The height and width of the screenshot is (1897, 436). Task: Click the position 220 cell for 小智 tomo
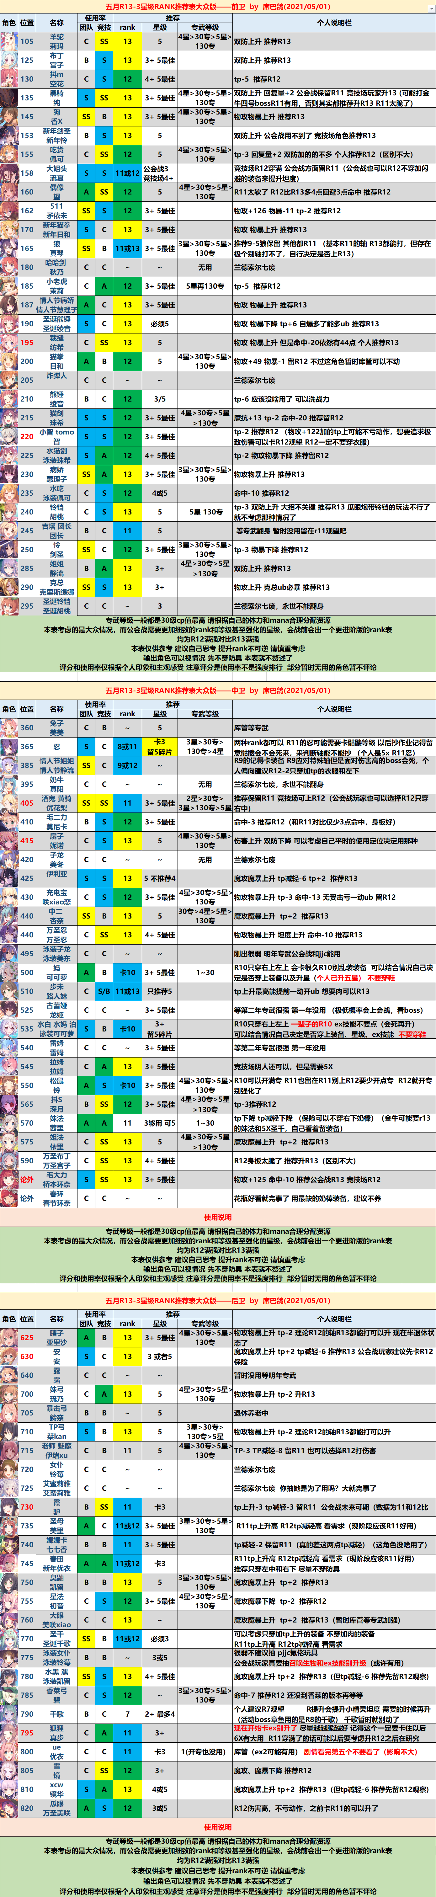click(x=27, y=437)
